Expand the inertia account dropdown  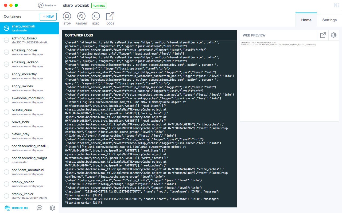(47, 5)
